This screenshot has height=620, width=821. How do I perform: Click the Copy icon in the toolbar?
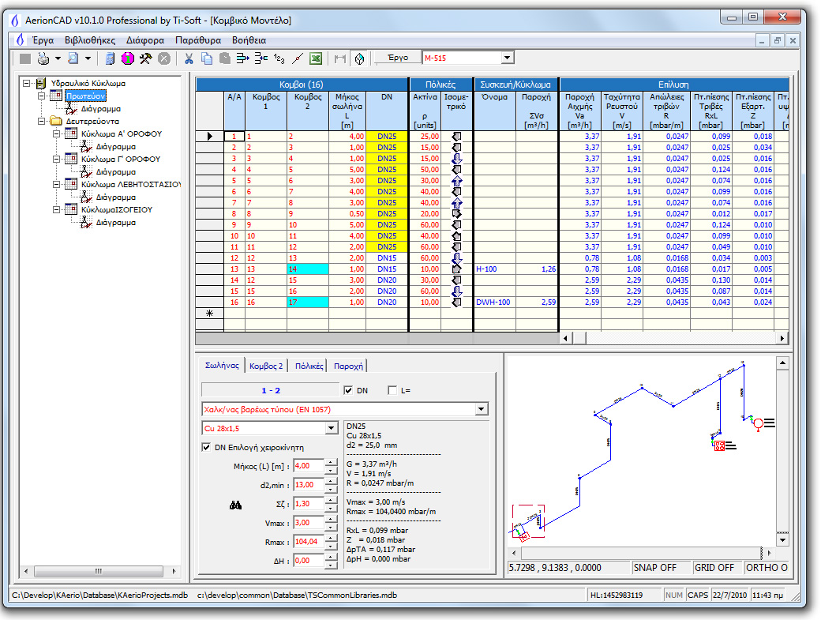coord(206,57)
